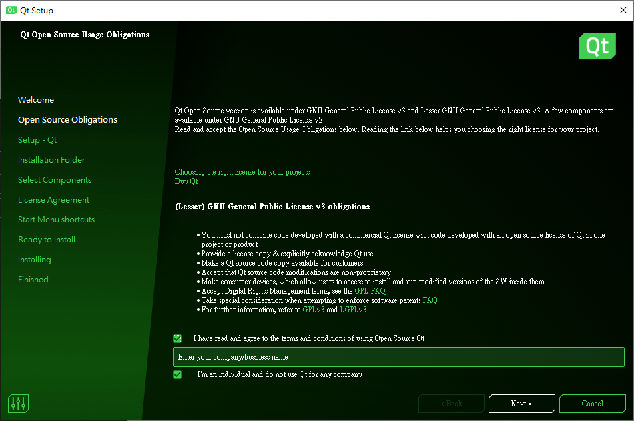The width and height of the screenshot is (634, 421).
Task: Open installer settings sliders icon
Action: 18,403
